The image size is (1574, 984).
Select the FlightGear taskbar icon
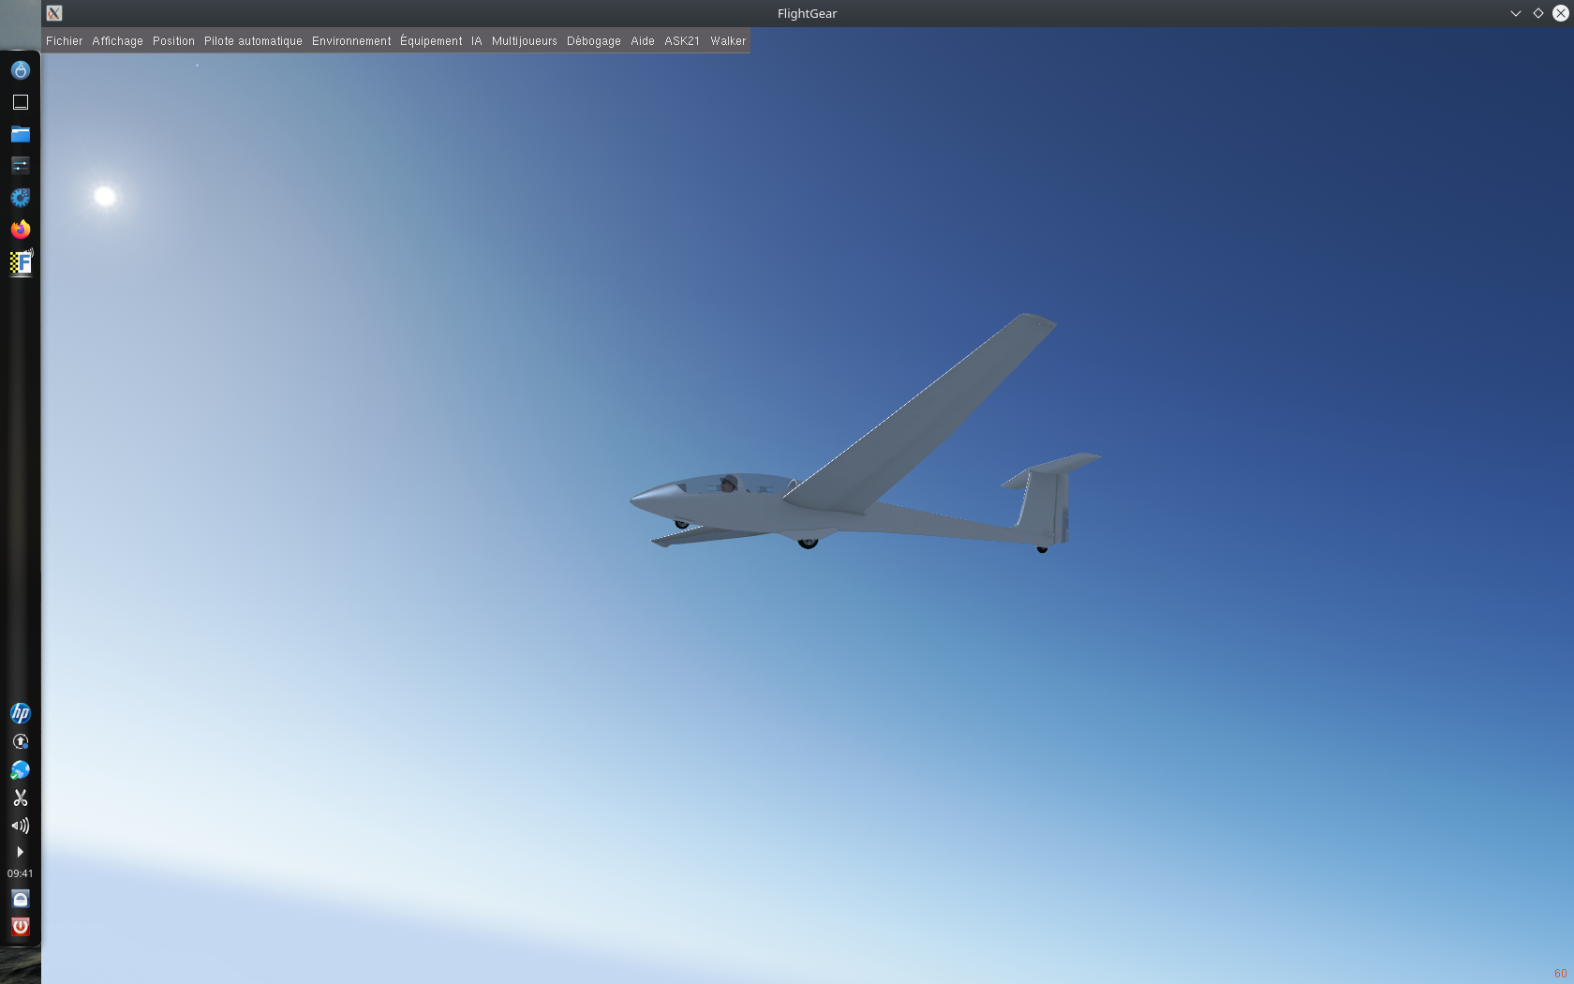pos(21,262)
